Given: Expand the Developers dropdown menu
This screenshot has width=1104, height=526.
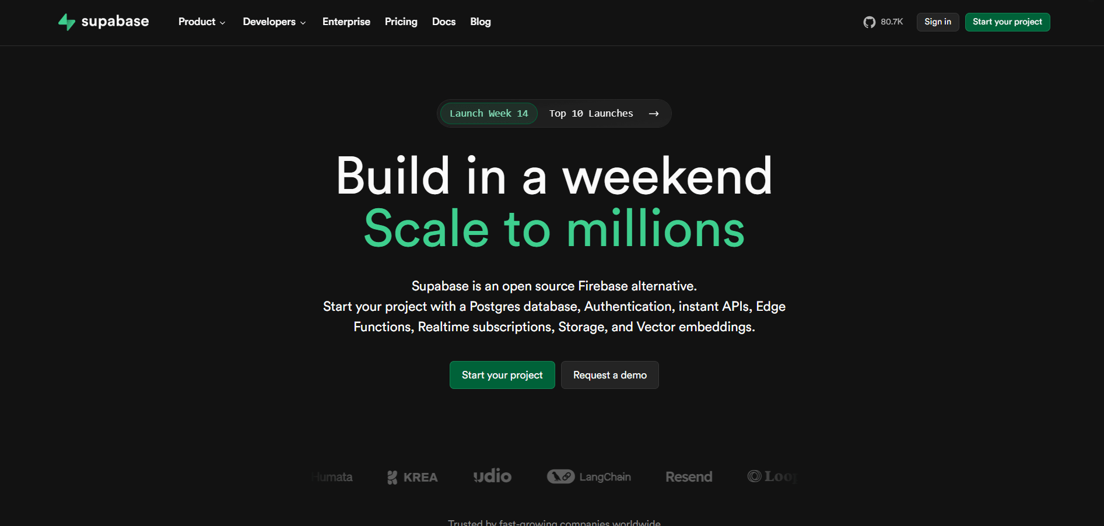Looking at the screenshot, I should [274, 22].
